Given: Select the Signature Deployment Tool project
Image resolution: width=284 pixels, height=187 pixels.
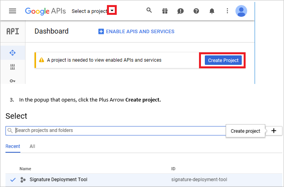Looking at the screenshot, I should coord(58,180).
